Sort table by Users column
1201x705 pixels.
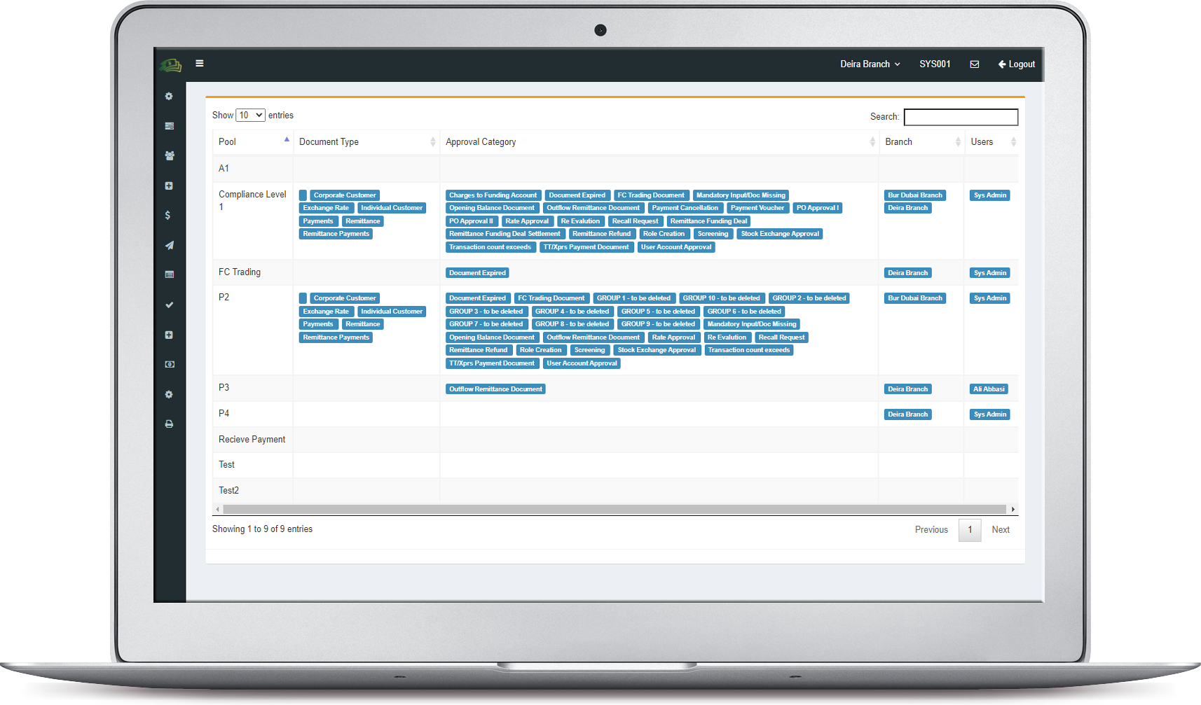[991, 141]
